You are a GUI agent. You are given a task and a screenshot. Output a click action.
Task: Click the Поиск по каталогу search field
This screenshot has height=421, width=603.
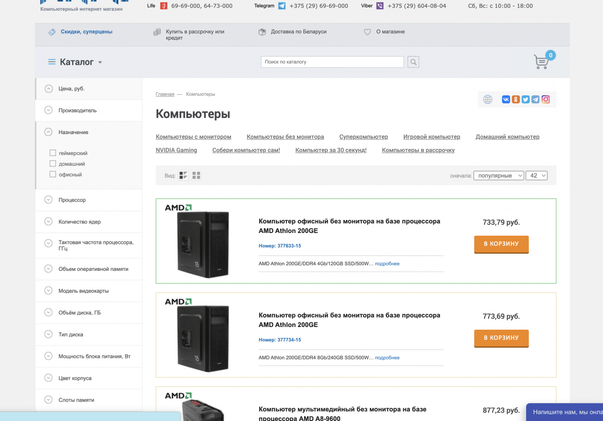332,62
